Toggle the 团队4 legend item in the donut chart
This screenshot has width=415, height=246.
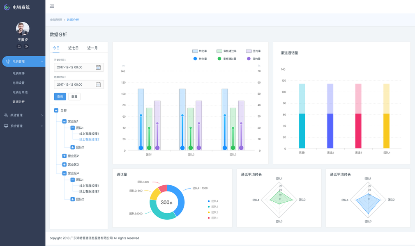213,201
